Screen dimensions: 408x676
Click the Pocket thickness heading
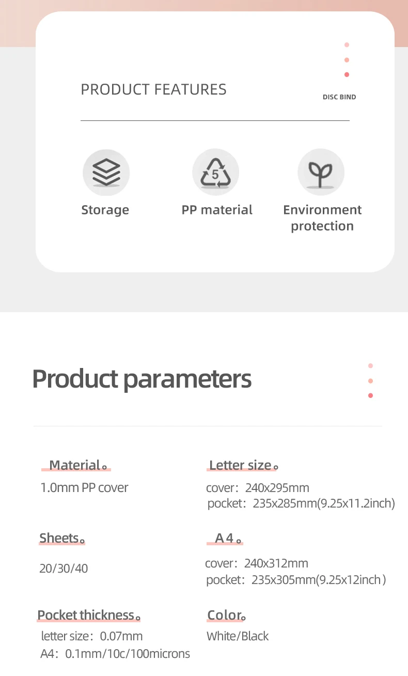pyautogui.click(x=87, y=615)
